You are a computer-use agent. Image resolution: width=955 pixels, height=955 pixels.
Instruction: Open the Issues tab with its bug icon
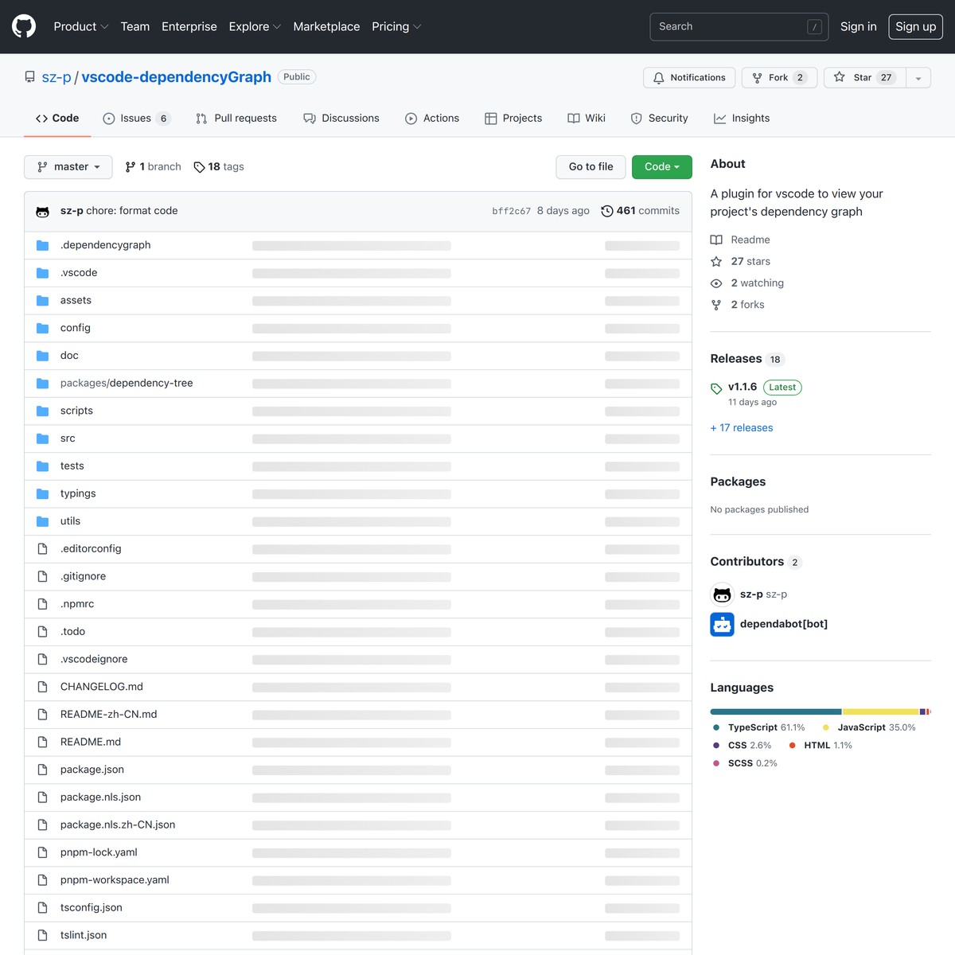[x=108, y=118]
